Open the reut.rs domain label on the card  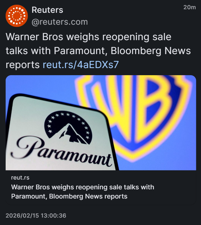tap(20, 178)
